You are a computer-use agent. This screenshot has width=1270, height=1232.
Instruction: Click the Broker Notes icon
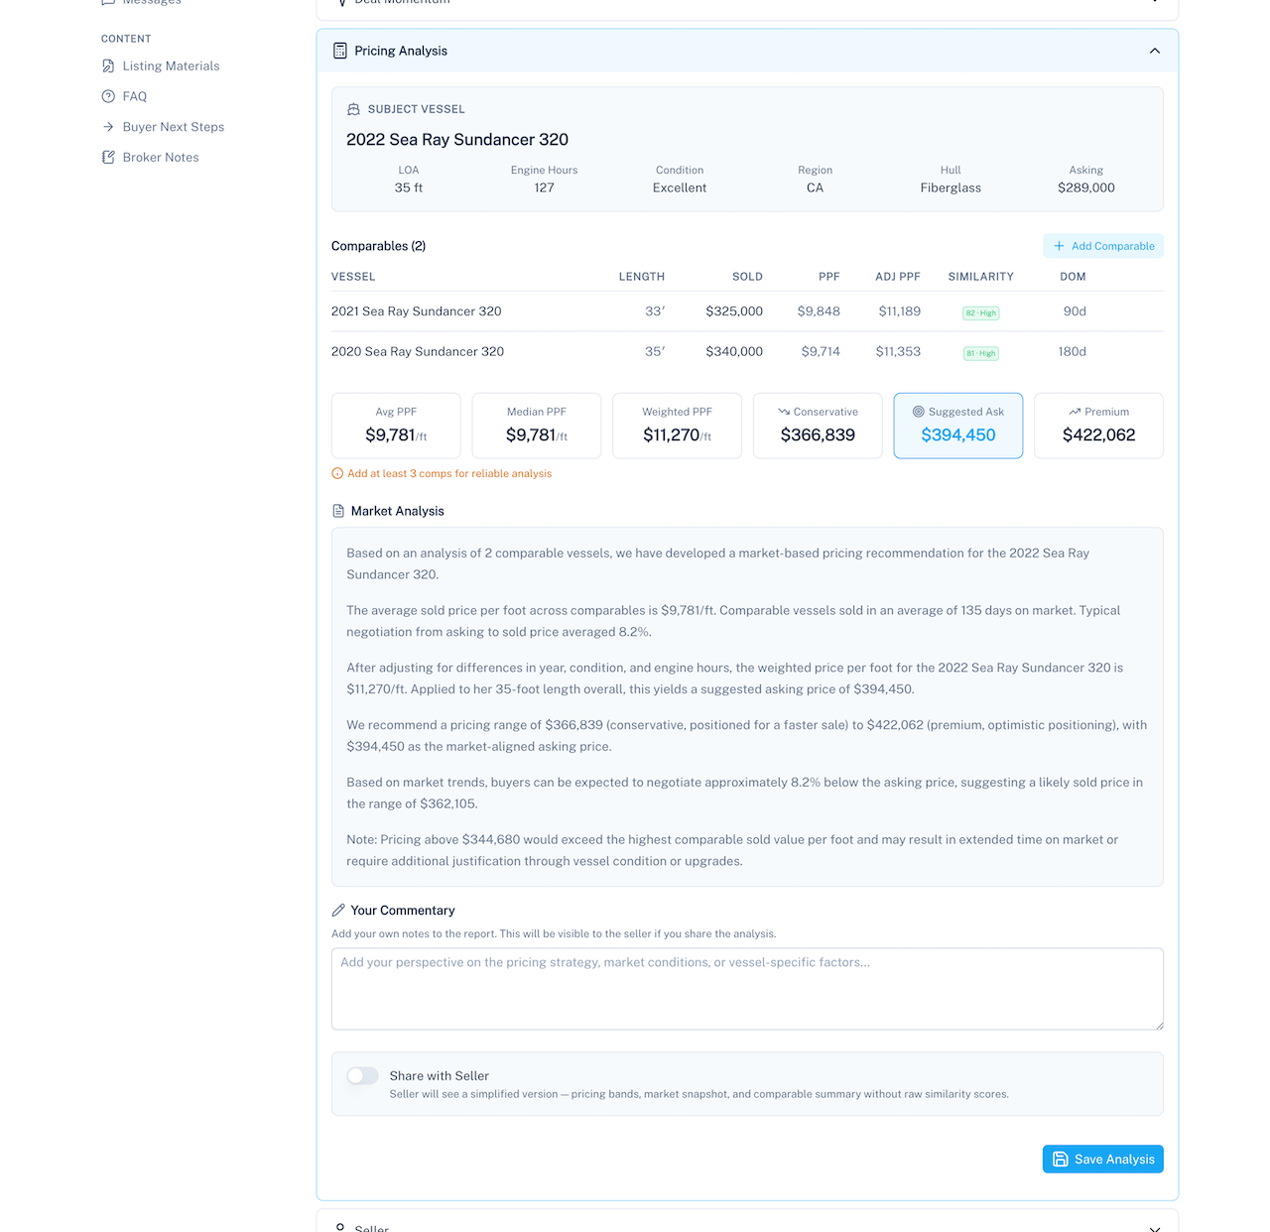pyautogui.click(x=109, y=157)
